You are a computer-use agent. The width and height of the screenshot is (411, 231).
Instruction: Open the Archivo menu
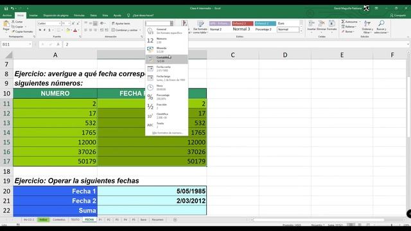tap(7, 15)
